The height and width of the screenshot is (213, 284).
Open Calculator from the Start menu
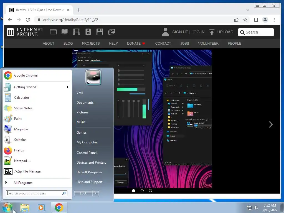point(37,98)
